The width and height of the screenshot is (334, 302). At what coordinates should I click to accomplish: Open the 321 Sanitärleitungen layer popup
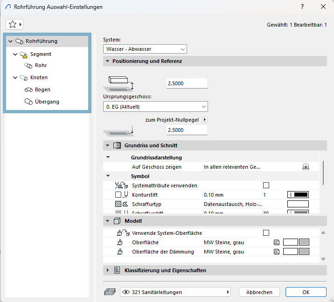[175, 292]
